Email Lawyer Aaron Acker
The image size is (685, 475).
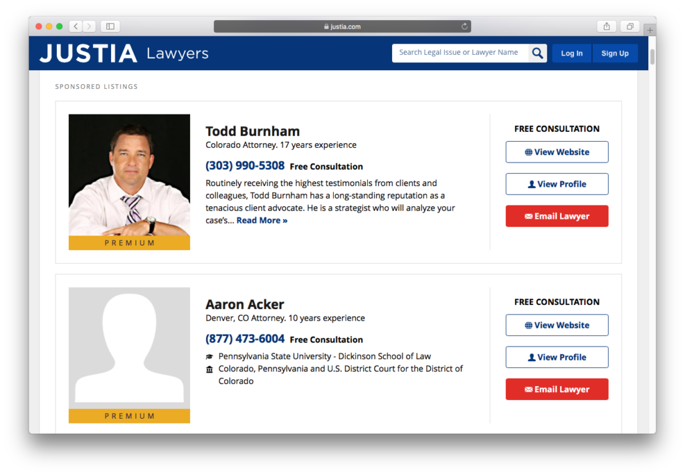click(x=557, y=389)
